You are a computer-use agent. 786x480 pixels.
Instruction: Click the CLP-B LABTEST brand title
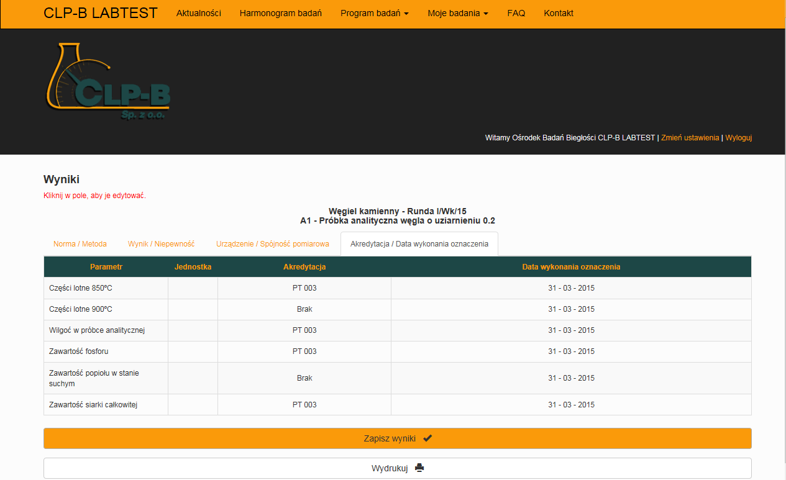tap(101, 13)
